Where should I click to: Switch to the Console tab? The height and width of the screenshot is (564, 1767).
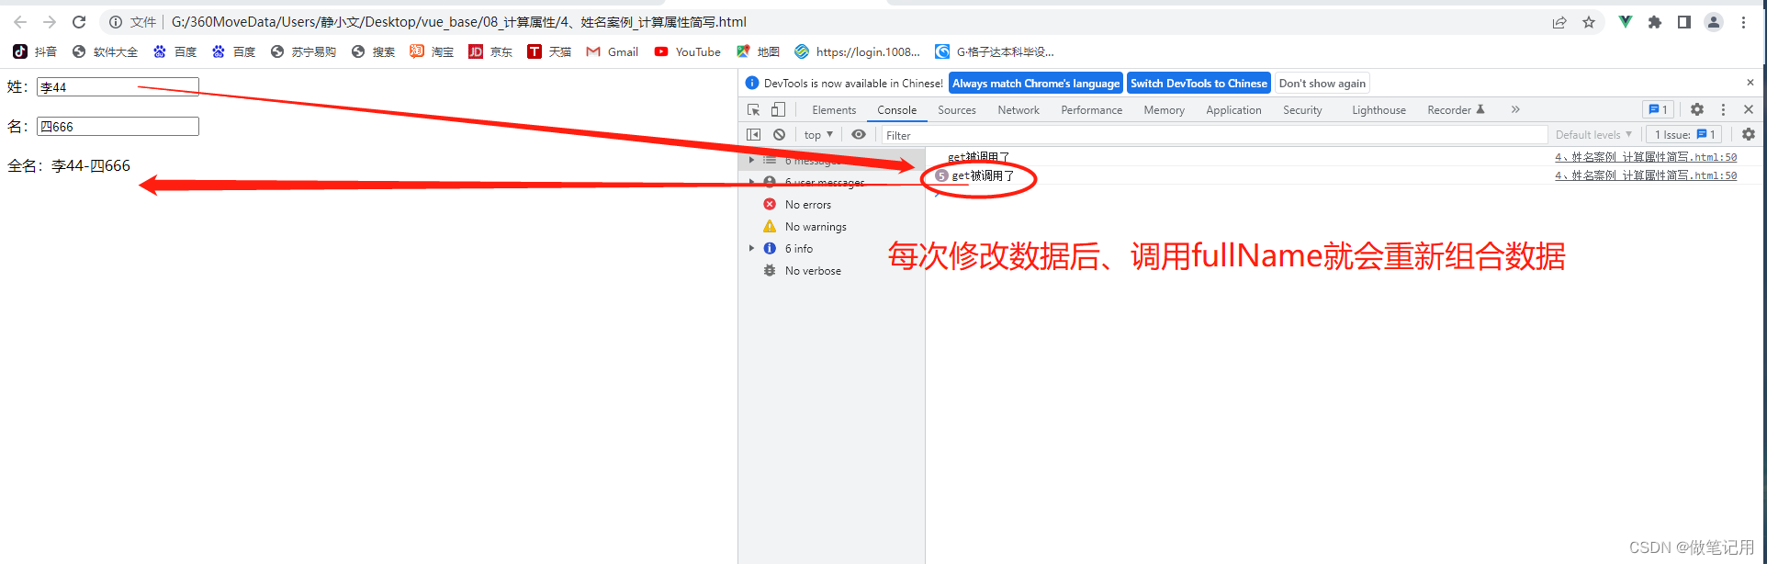tap(896, 110)
